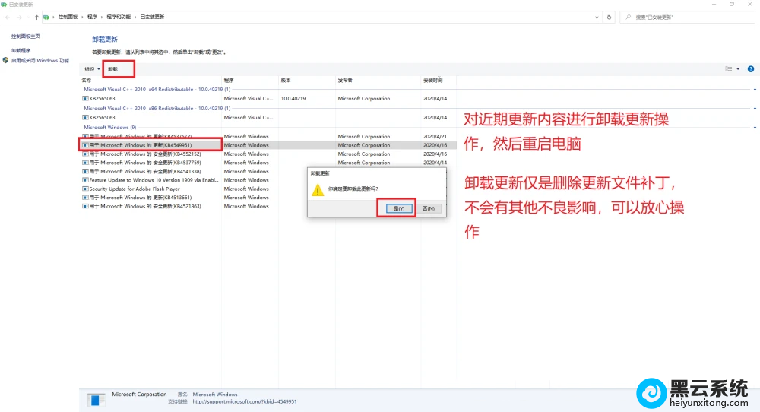The height and width of the screenshot is (412, 760).
Task: Click the update icon beside KB4541338
Action: click(x=85, y=172)
